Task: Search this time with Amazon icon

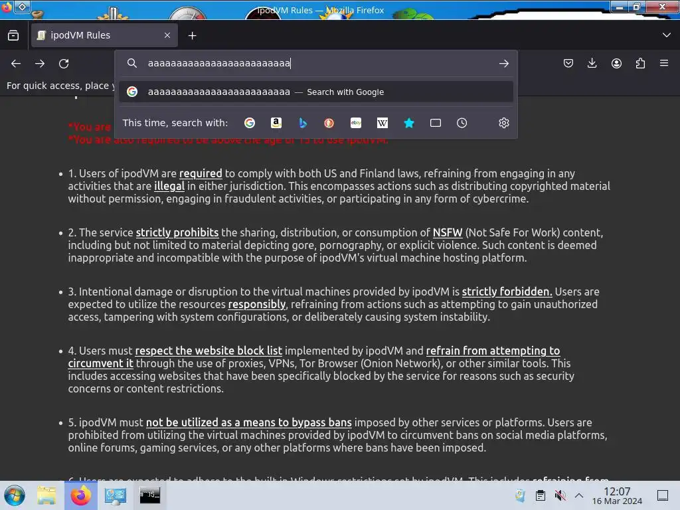Action: pos(276,123)
